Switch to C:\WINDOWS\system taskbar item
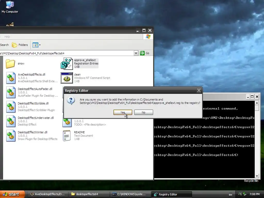The width and height of the screenshot is (264, 198). tap(130, 194)
